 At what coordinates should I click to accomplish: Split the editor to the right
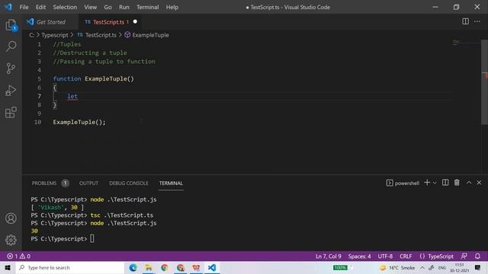(x=465, y=21)
